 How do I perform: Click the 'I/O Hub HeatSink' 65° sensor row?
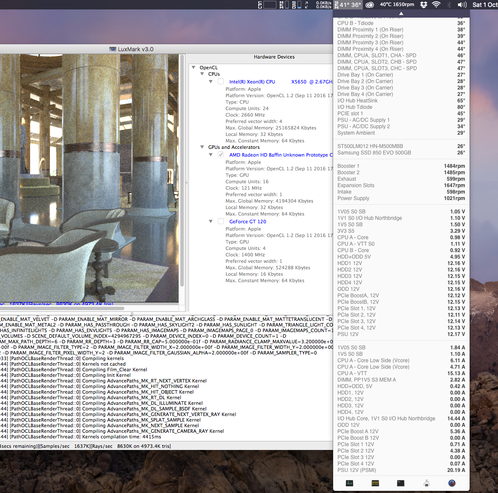pyautogui.click(x=401, y=101)
